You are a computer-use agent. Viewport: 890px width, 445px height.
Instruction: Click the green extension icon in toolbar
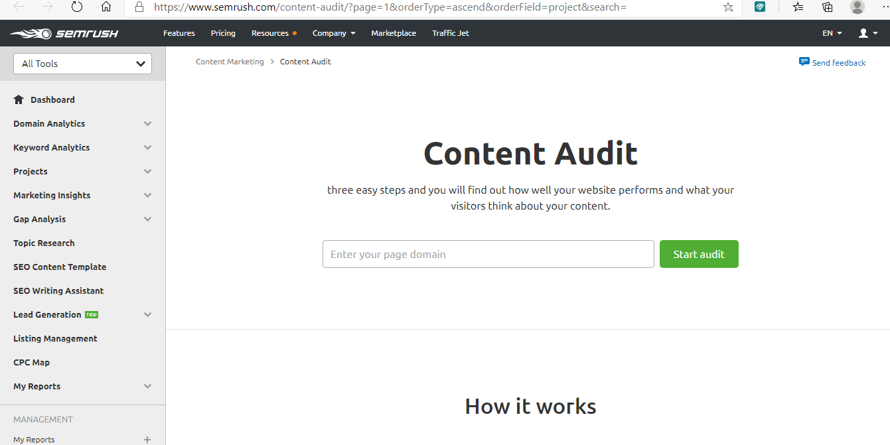761,7
